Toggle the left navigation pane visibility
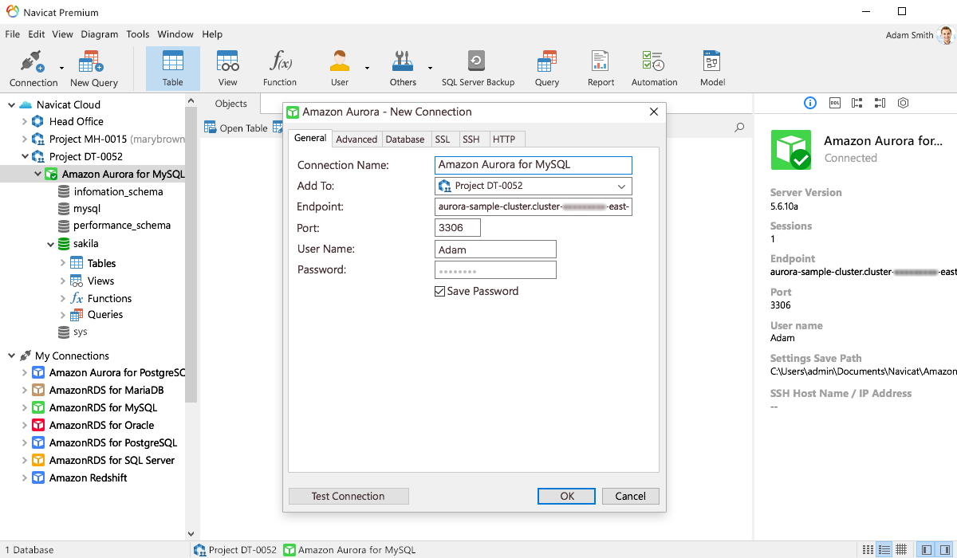The width and height of the screenshot is (957, 558). pos(927,549)
